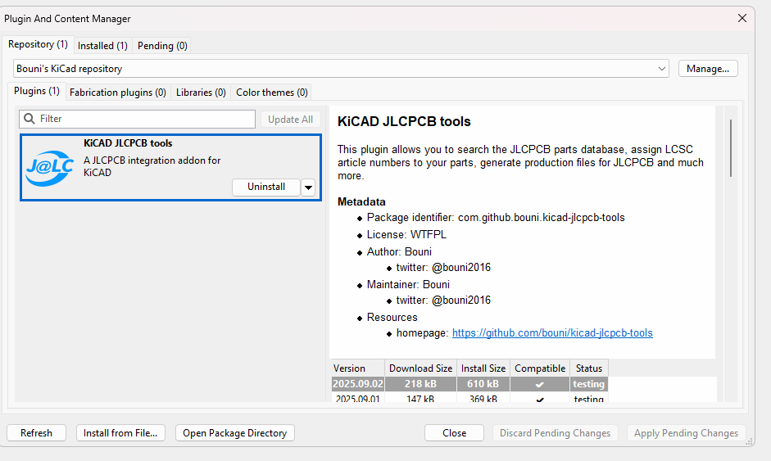
Task: Open the GitHub homepage link
Action: (551, 333)
